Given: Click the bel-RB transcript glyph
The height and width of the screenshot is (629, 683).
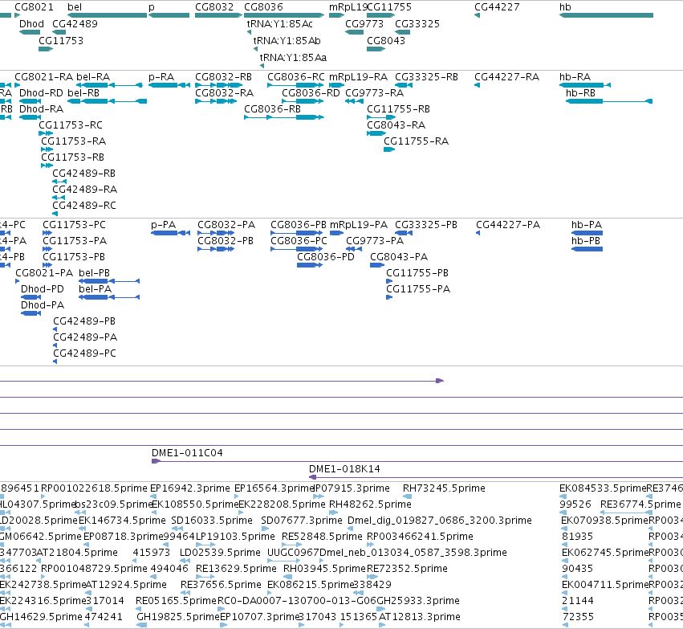Looking at the screenshot, I should [x=108, y=101].
